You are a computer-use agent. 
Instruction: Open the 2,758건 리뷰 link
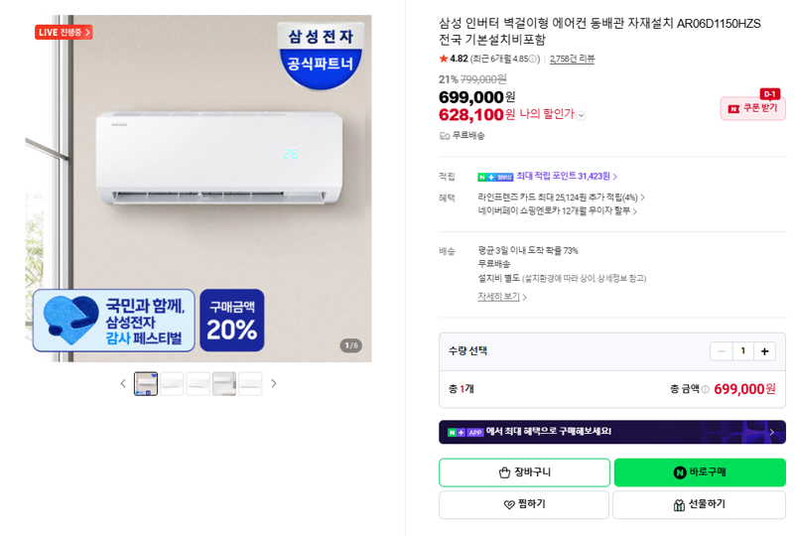573,59
